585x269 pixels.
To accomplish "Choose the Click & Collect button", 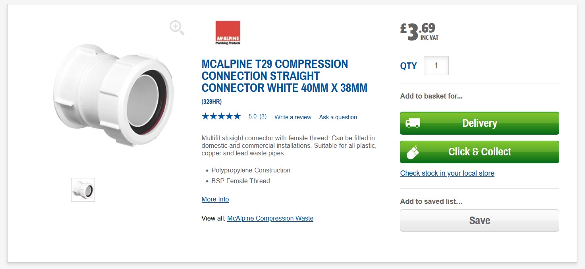I will pyautogui.click(x=479, y=152).
